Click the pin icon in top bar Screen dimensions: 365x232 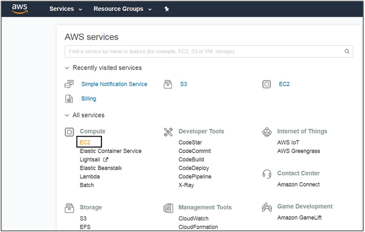167,9
